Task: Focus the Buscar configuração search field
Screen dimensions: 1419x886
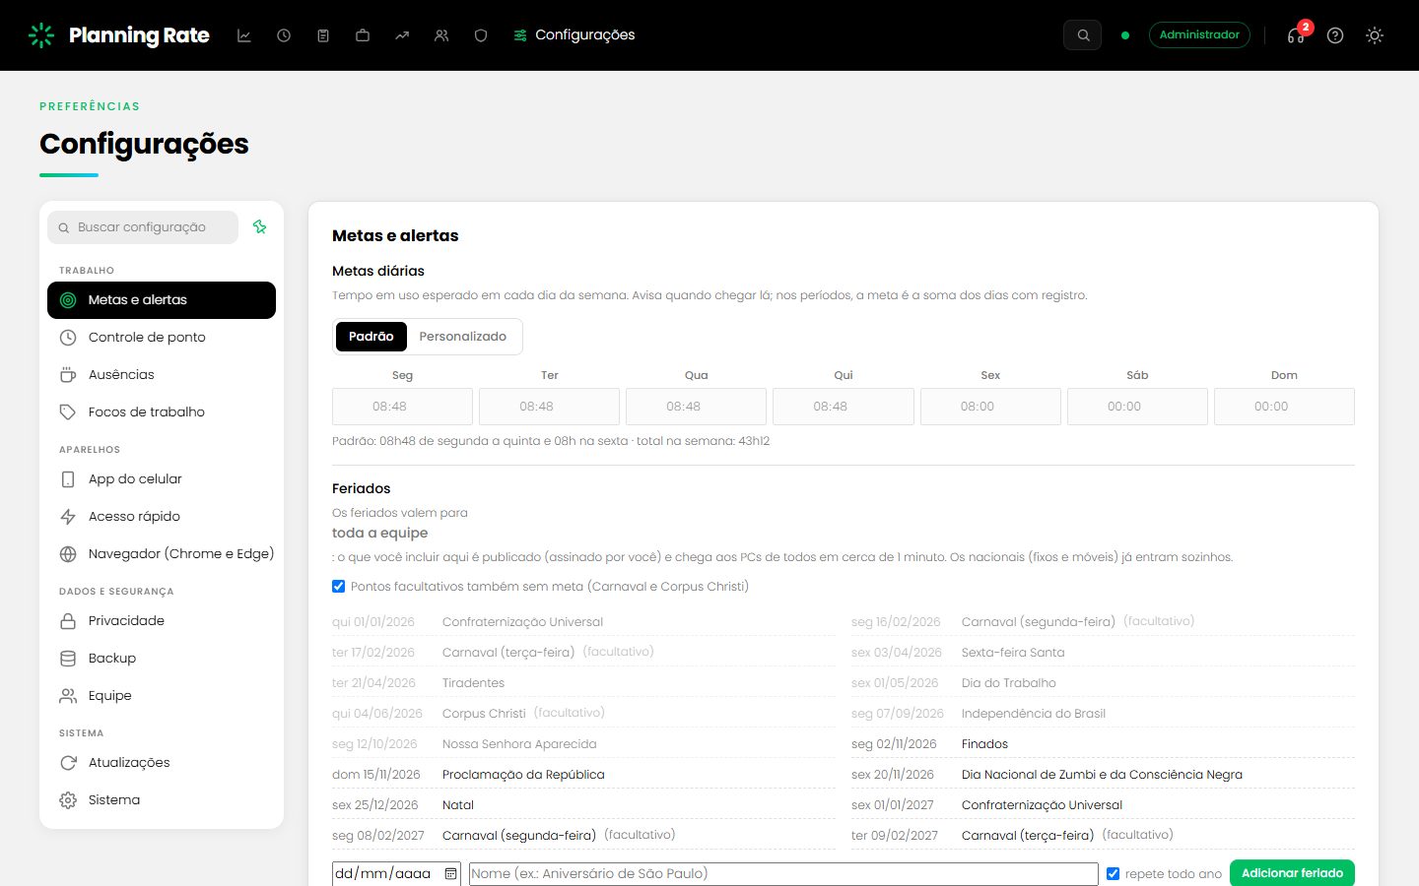Action: tap(143, 227)
